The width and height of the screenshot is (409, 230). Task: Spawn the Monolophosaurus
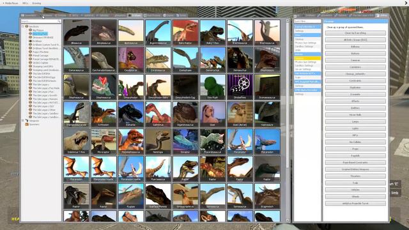(130, 141)
